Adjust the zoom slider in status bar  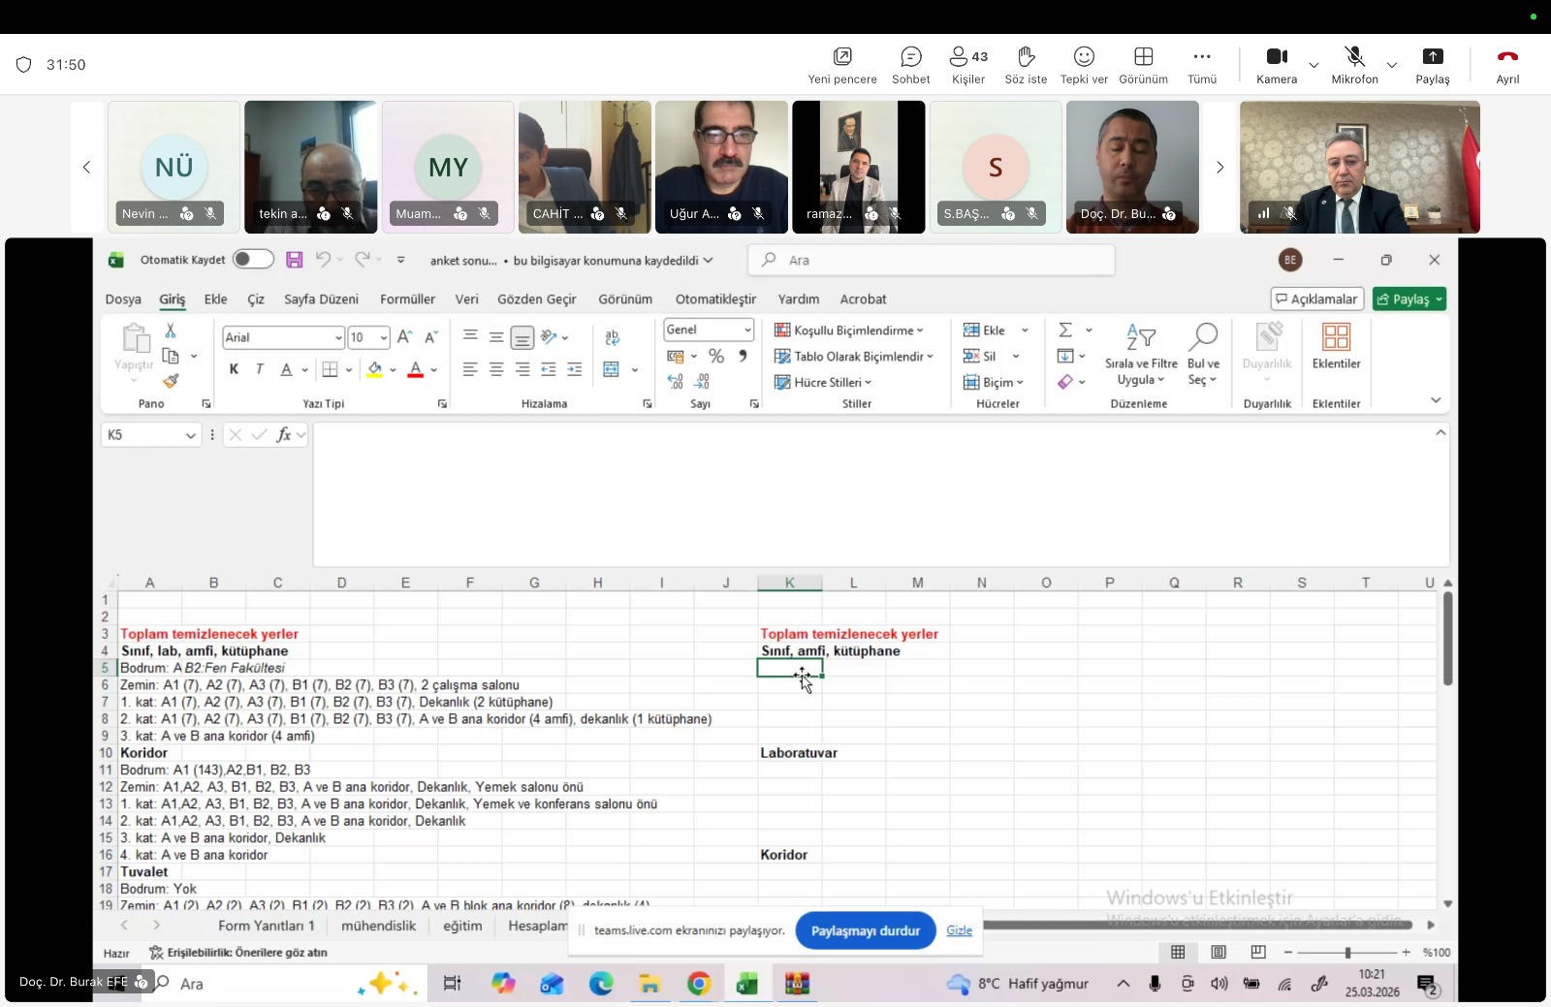tap(1347, 953)
